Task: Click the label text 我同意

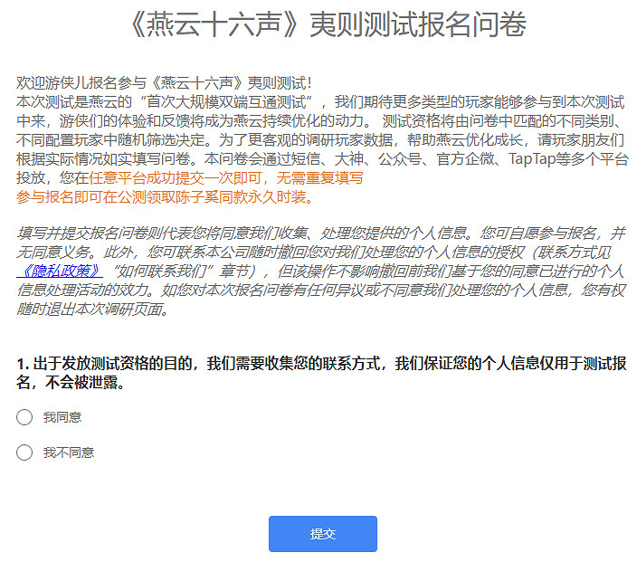Action: [x=62, y=417]
